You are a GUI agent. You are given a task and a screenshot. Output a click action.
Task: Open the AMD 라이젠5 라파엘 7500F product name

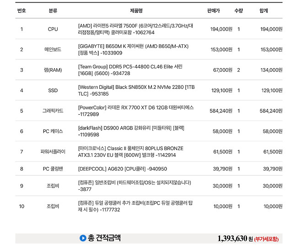point(135,29)
